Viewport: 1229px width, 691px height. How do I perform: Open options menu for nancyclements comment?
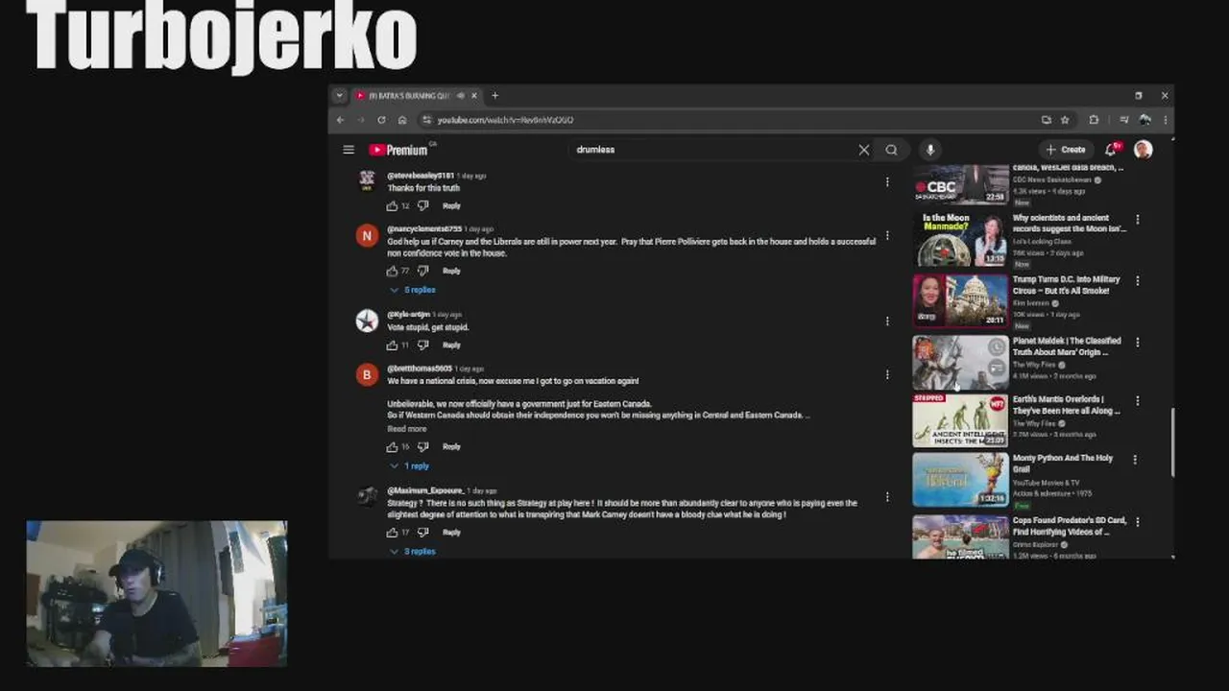point(887,235)
